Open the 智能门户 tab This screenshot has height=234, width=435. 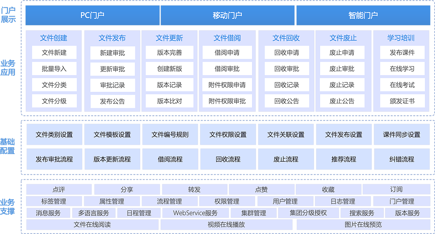(x=363, y=15)
